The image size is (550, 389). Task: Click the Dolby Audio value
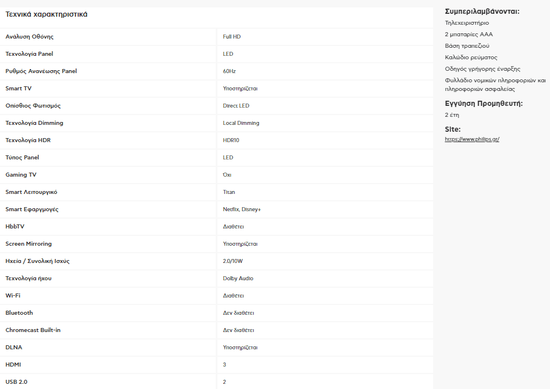pos(238,279)
